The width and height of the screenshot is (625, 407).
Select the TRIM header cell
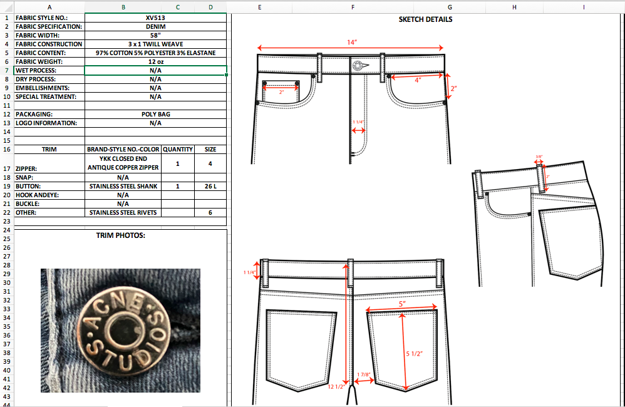pos(49,150)
